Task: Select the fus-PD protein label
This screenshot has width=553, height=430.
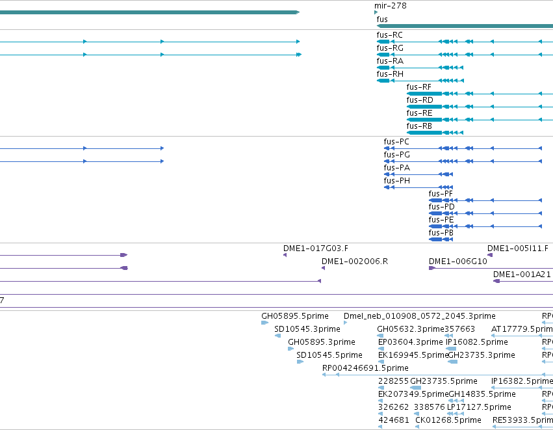Action: coord(441,207)
